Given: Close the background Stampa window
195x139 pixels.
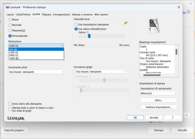Looking at the screenshot, I should coord(191,4).
